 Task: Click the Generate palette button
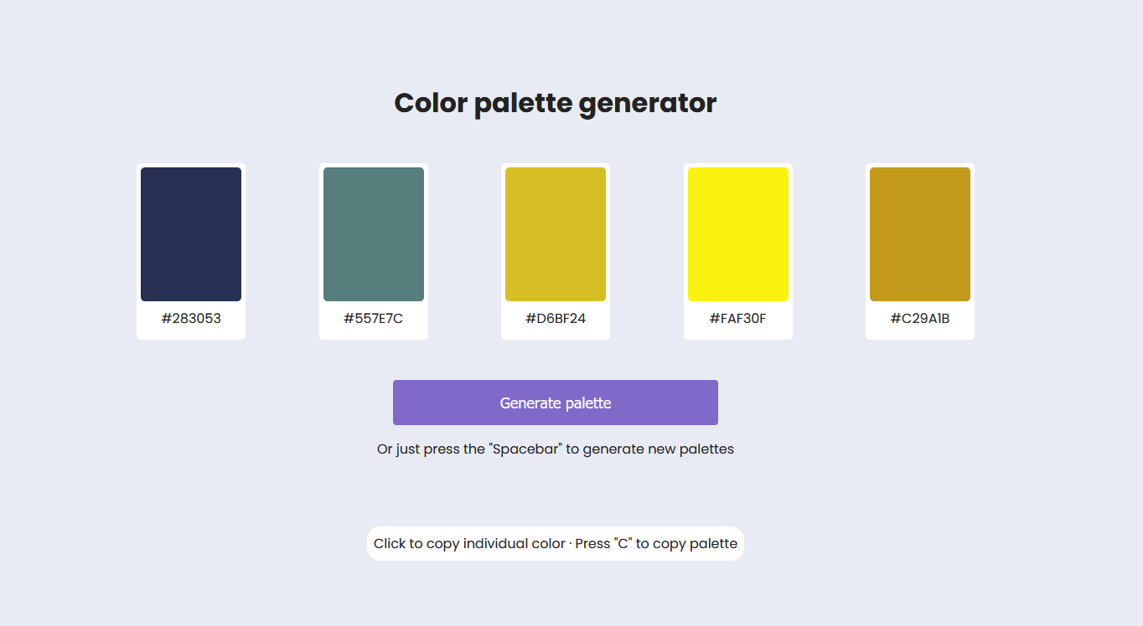click(x=556, y=403)
